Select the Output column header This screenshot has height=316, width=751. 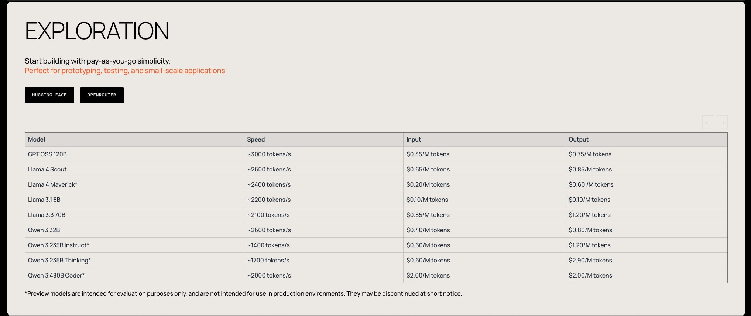click(647, 140)
